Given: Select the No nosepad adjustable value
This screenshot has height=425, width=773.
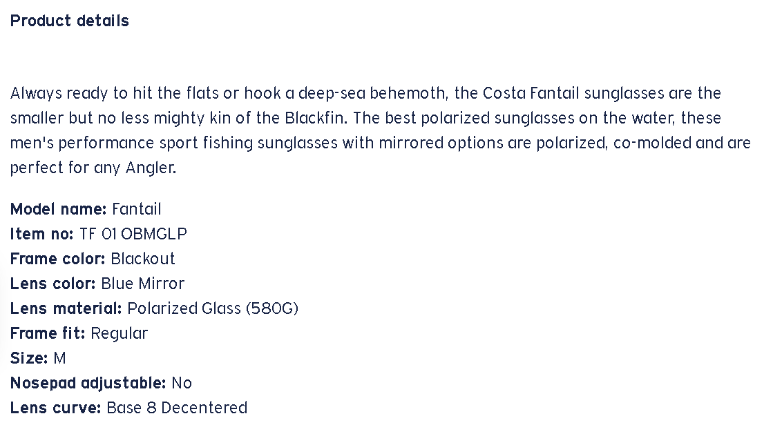Looking at the screenshot, I should [182, 383].
